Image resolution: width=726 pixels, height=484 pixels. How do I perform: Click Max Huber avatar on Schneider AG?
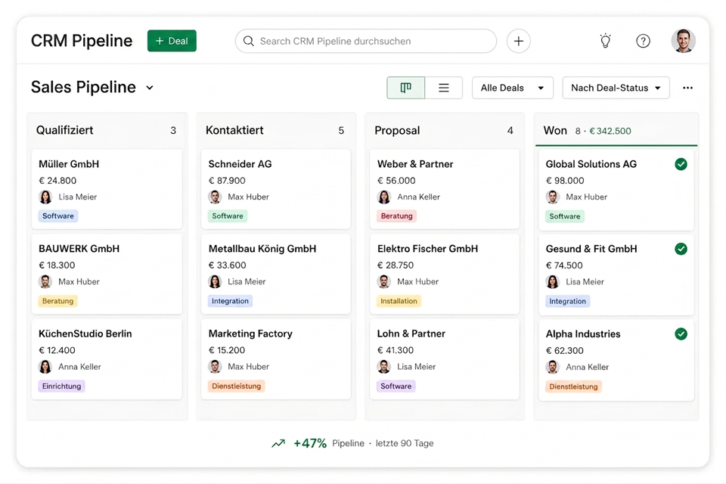[x=215, y=197]
